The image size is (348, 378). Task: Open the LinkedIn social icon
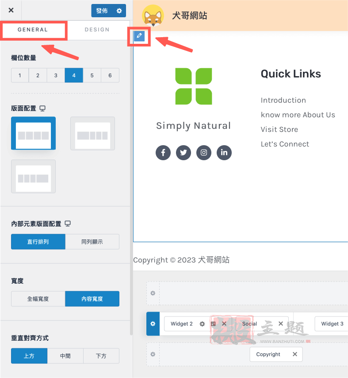coord(224,153)
